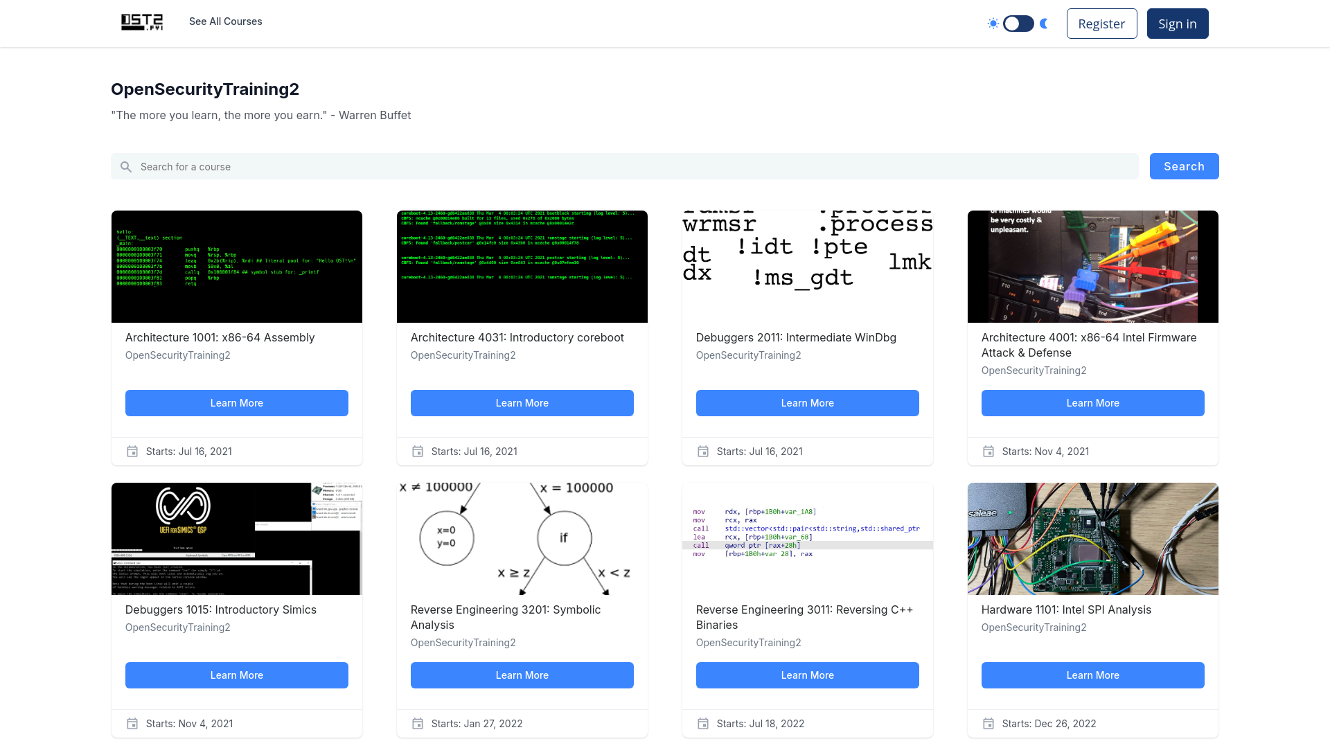Click calendar icon beside Debuggers 2011 start date
The image size is (1330, 748).
click(x=703, y=452)
